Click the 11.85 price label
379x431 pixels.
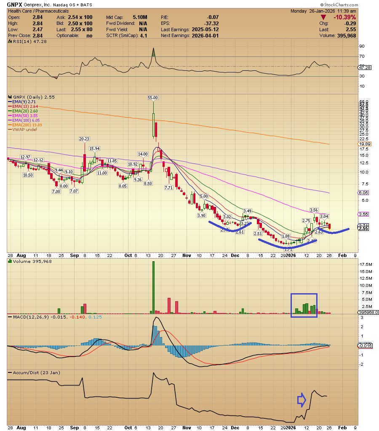tap(112, 161)
